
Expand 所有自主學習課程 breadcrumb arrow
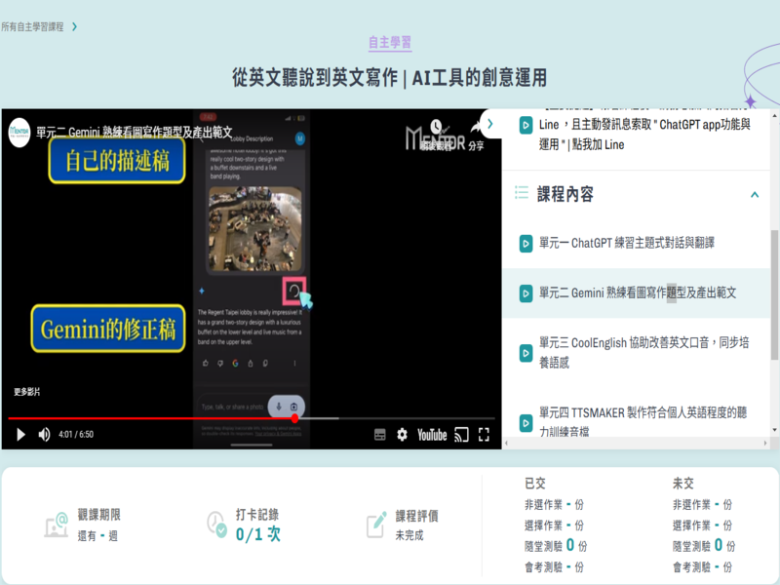click(x=75, y=26)
